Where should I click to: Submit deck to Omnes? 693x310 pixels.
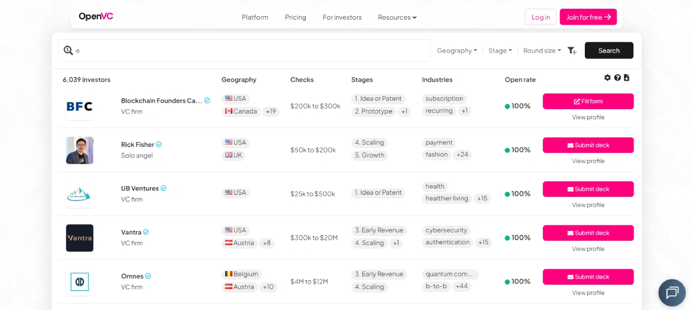[x=588, y=277]
